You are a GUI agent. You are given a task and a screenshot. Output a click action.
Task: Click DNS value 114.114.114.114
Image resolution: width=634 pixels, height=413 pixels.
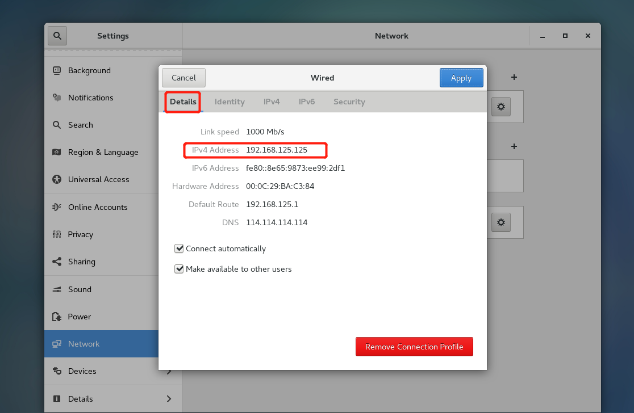point(277,222)
